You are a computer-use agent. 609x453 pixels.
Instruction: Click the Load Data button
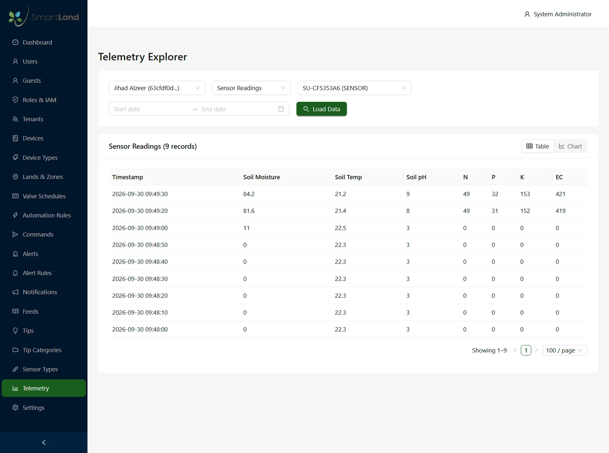(321, 109)
